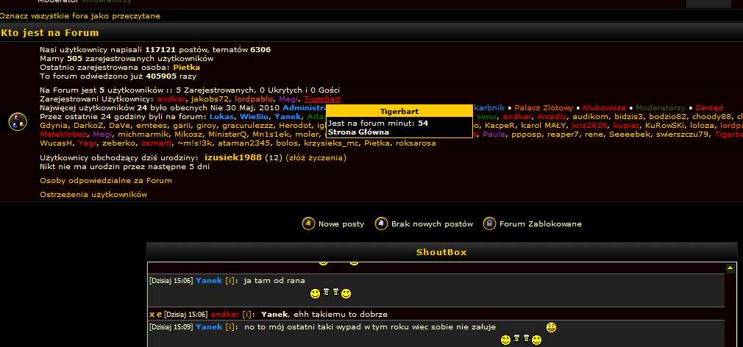
Task: Click 'złóż życzenia' to send birthday wishes
Action: point(316,157)
